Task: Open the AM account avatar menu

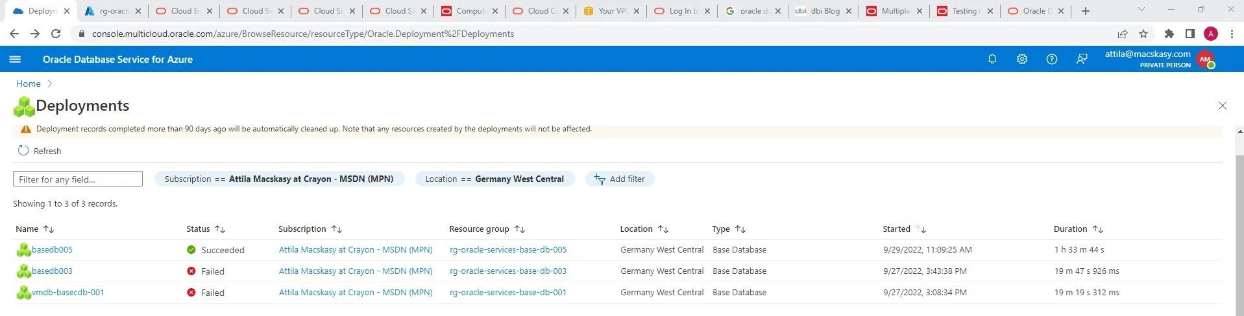Action: tap(1206, 59)
